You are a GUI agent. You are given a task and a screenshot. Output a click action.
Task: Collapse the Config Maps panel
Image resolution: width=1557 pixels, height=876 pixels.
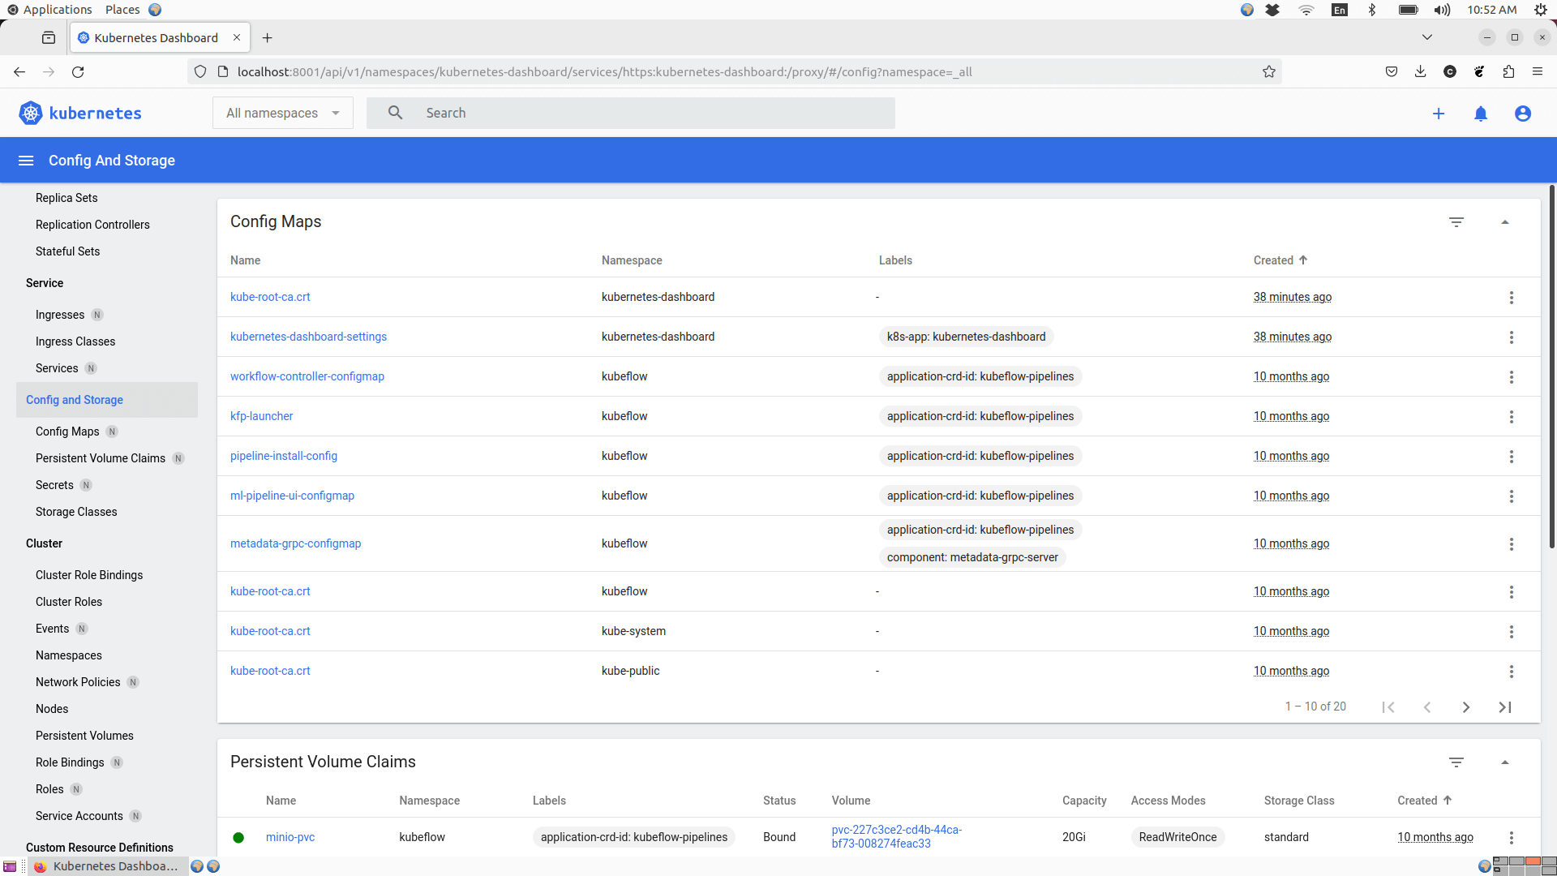pyautogui.click(x=1506, y=221)
